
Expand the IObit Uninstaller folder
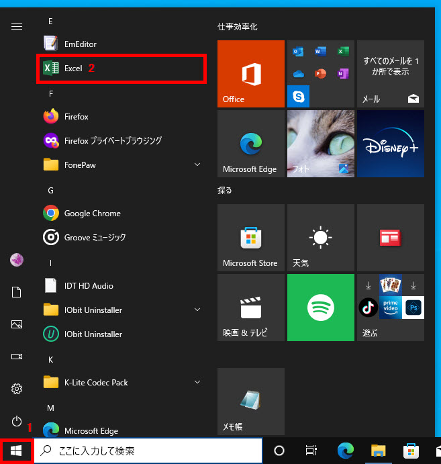[x=197, y=310]
